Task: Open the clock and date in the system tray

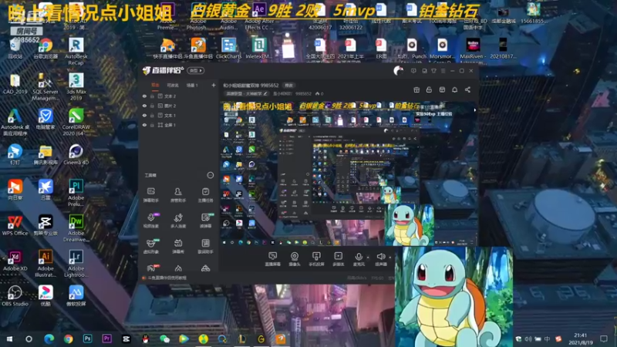Action: pyautogui.click(x=581, y=339)
